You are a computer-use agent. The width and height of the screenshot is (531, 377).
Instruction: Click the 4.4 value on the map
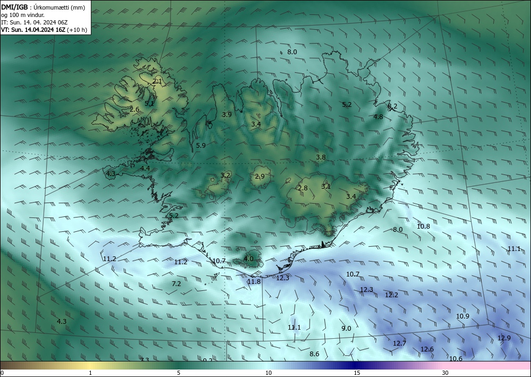[145, 168]
